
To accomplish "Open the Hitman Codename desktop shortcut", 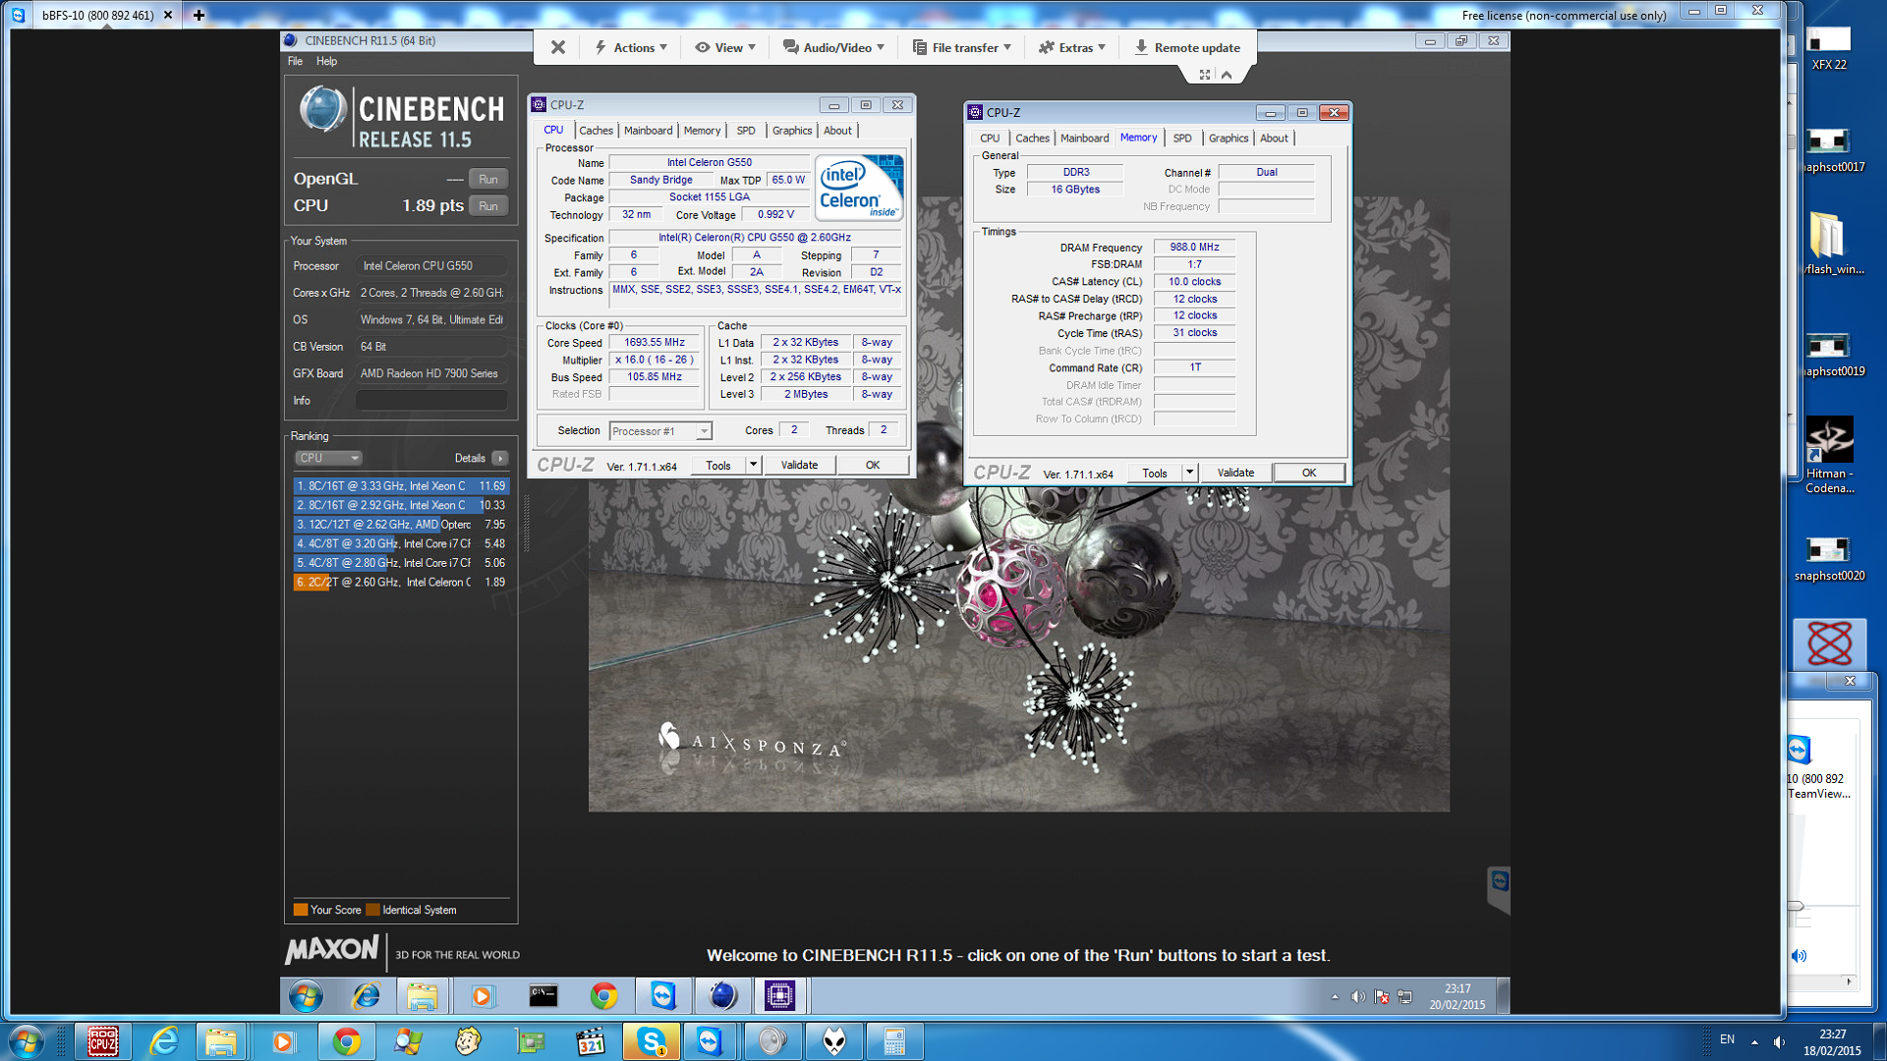I will coord(1829,455).
